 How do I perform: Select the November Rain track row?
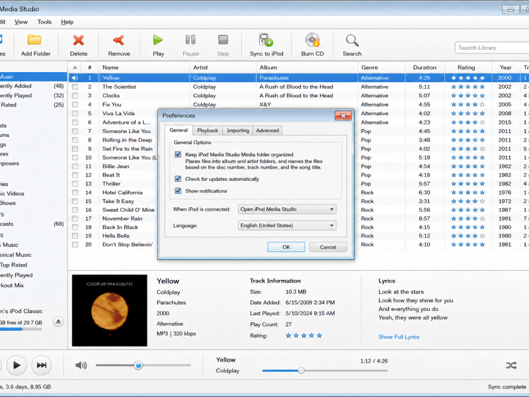[298, 218]
